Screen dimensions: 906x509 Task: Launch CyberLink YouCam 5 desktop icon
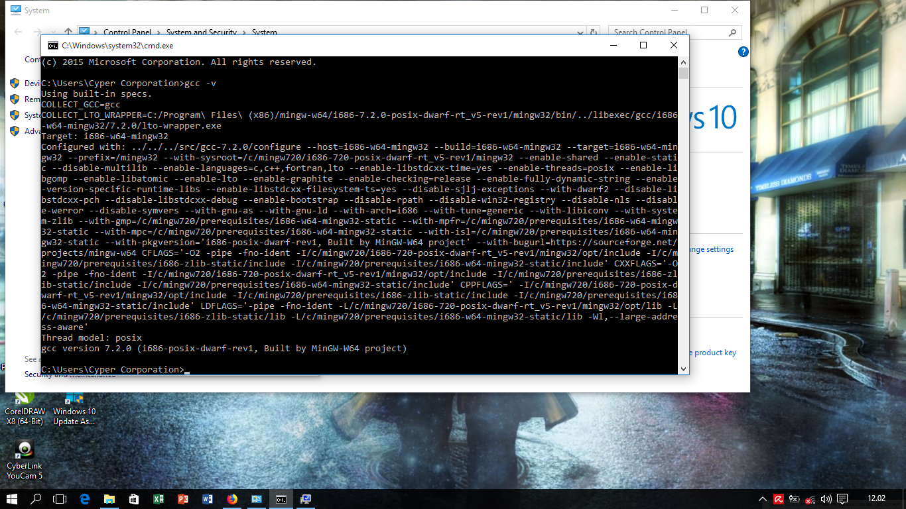click(x=25, y=460)
